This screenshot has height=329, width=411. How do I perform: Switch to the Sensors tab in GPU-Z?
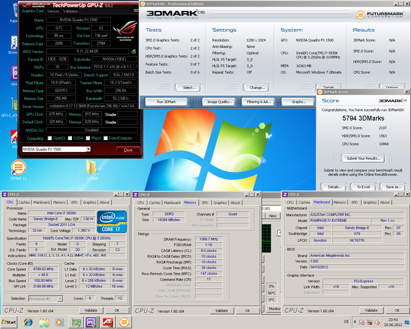53,11
